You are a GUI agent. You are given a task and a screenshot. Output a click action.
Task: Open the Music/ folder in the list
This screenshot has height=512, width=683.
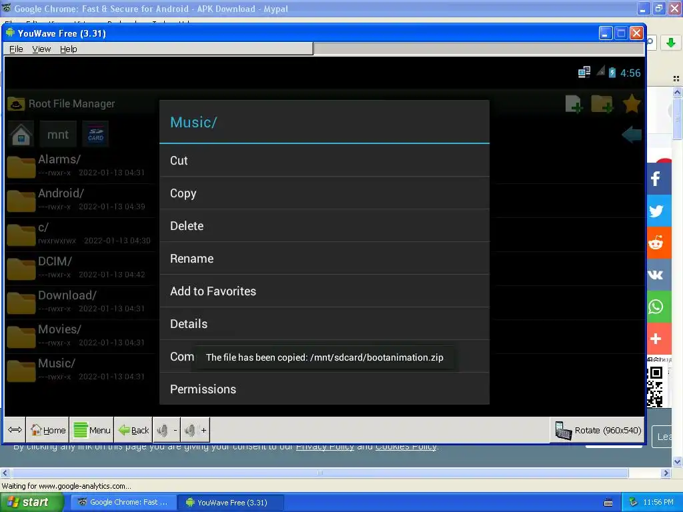coord(81,369)
